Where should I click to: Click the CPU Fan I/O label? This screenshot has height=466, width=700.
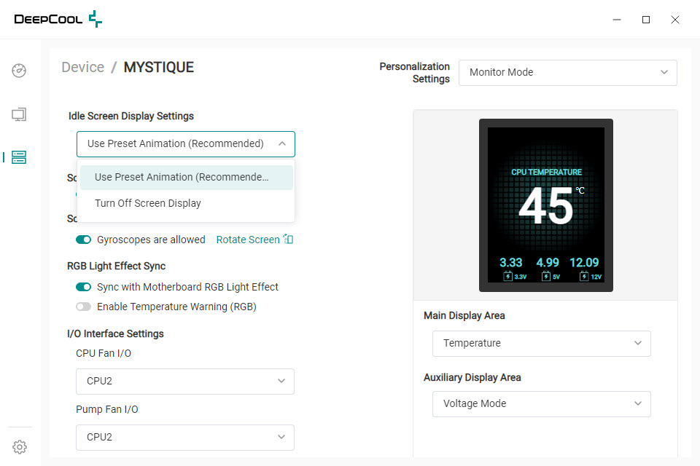tap(104, 354)
